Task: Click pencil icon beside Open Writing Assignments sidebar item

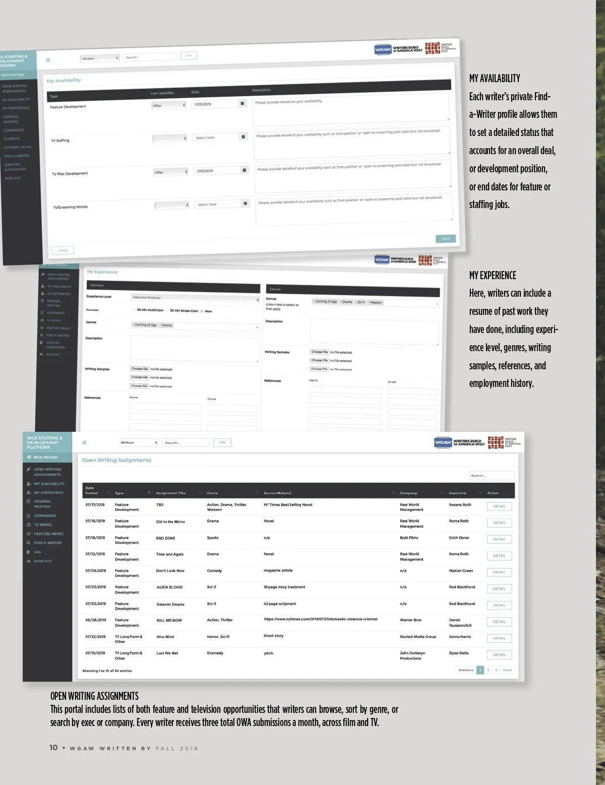Action: click(29, 469)
